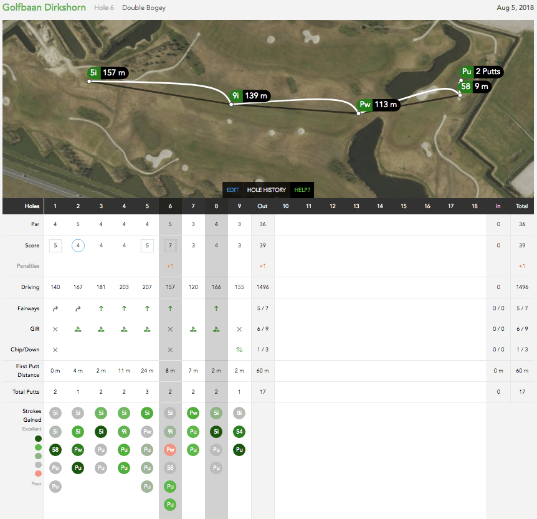This screenshot has height=519, width=537.
Task: Click the Hole 6 heading label
Action: (x=104, y=7)
